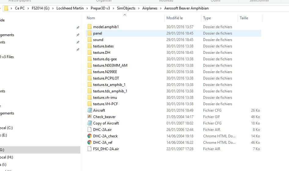Jump to Airplanes breadcrumb folder
The height and width of the screenshot is (171, 289).
coord(150,8)
